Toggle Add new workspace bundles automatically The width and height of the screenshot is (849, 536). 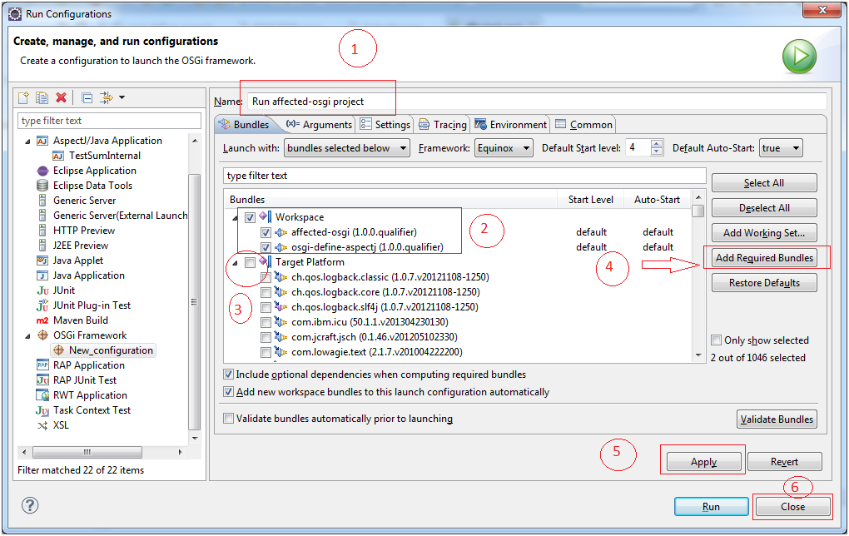point(229,392)
